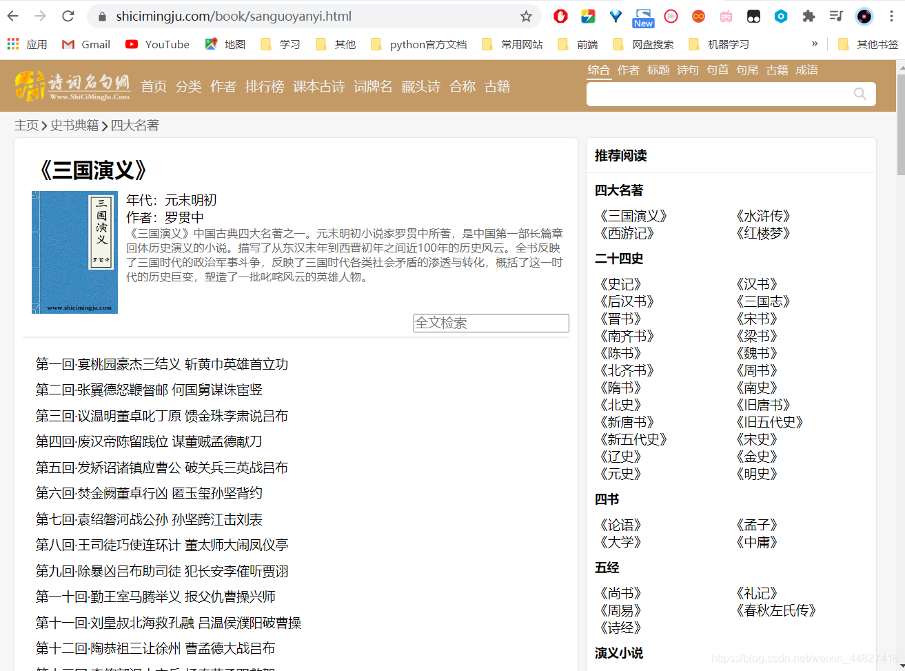
Task: Click the puzzle-piece extensions icon
Action: click(809, 16)
